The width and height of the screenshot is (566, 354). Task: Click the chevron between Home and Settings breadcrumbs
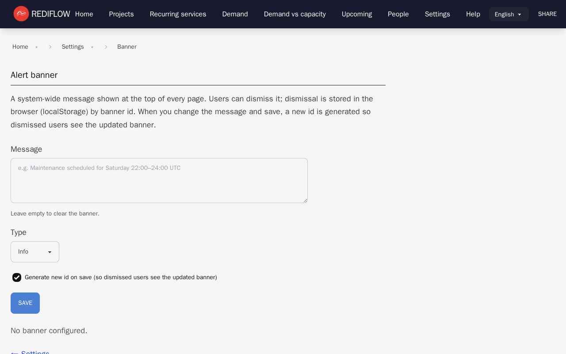pos(50,46)
